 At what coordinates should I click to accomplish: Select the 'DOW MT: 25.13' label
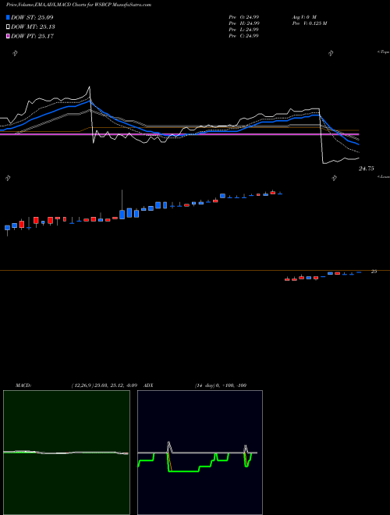(33, 27)
